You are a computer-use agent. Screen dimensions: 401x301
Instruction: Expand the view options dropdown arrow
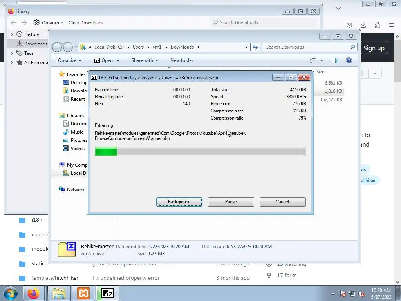322,60
